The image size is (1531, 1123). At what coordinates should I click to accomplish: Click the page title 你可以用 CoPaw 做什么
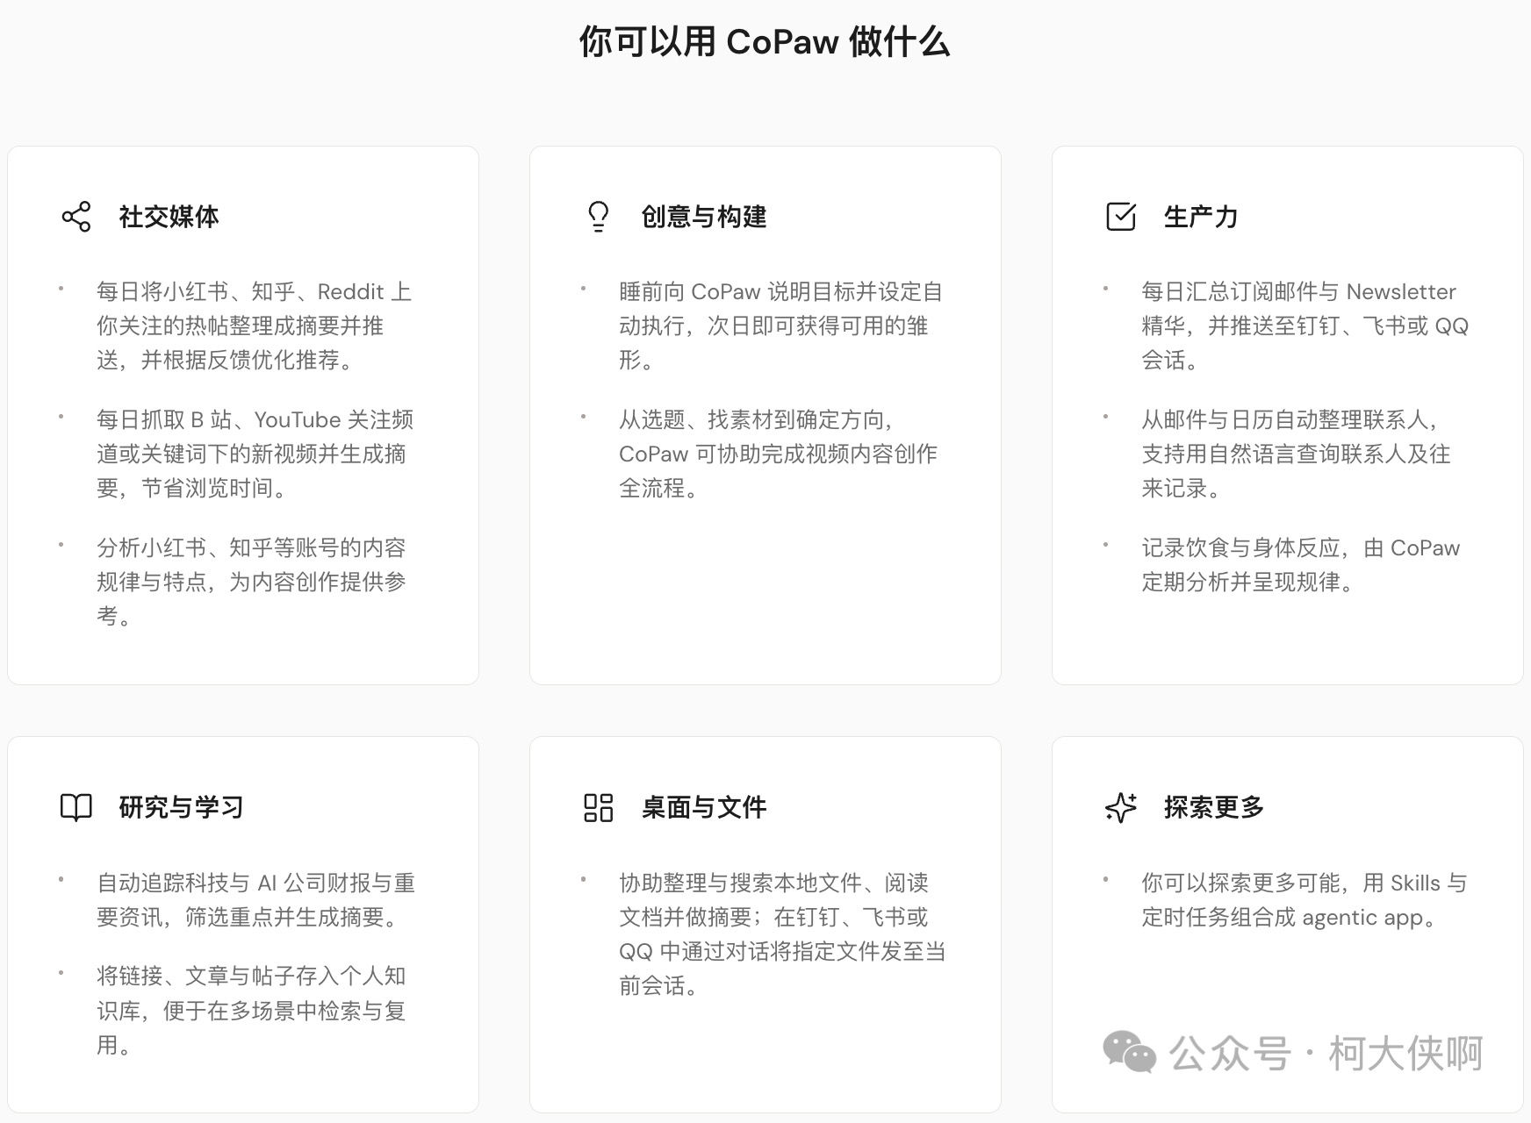tap(765, 42)
